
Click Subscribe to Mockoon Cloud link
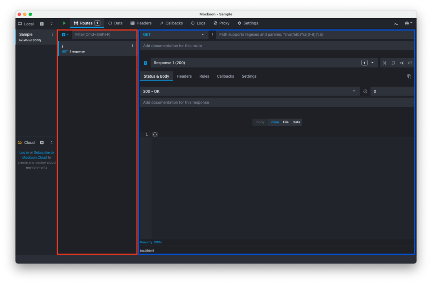click(38, 155)
